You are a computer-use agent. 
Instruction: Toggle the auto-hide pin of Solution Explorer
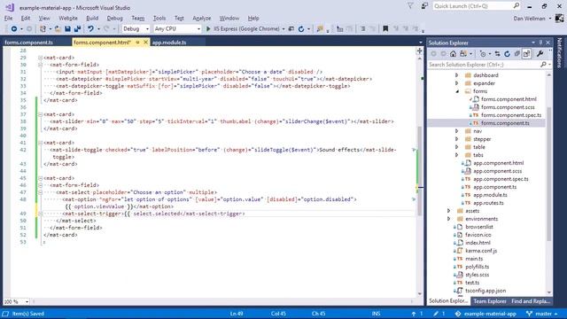[x=541, y=43]
